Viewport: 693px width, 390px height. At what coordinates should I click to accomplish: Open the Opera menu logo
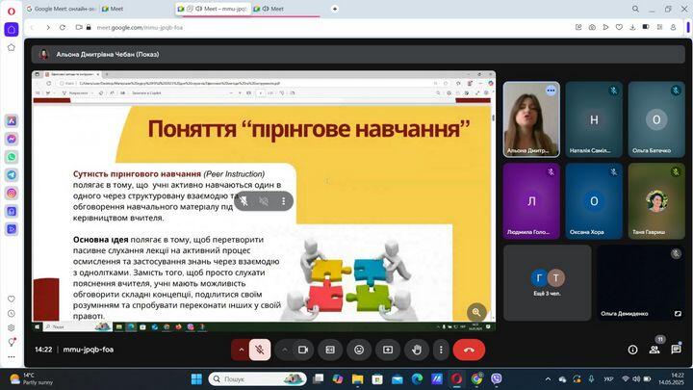tap(12, 11)
